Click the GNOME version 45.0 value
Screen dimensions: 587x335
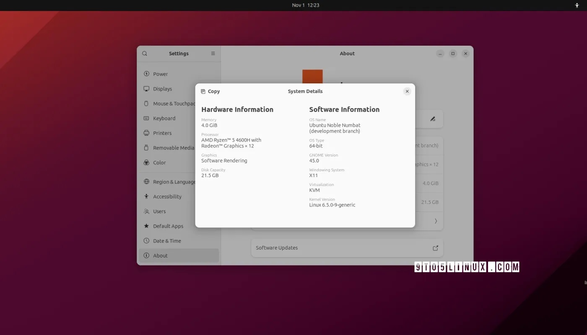pyautogui.click(x=314, y=161)
